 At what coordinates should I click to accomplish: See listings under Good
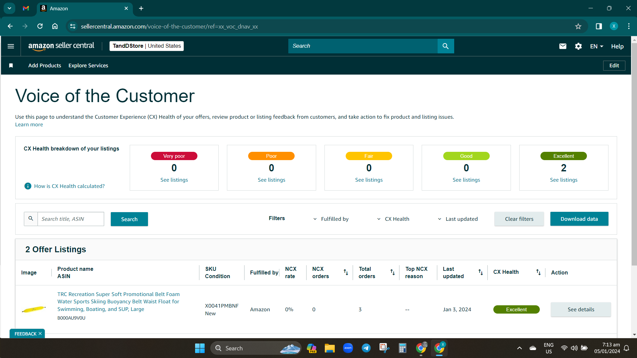coord(466,180)
